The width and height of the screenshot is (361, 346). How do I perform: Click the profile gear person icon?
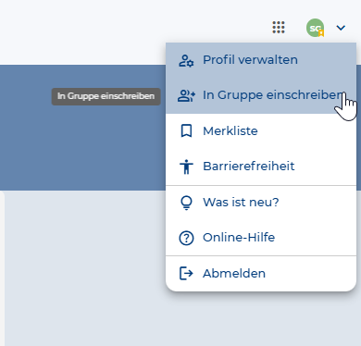pyautogui.click(x=186, y=61)
